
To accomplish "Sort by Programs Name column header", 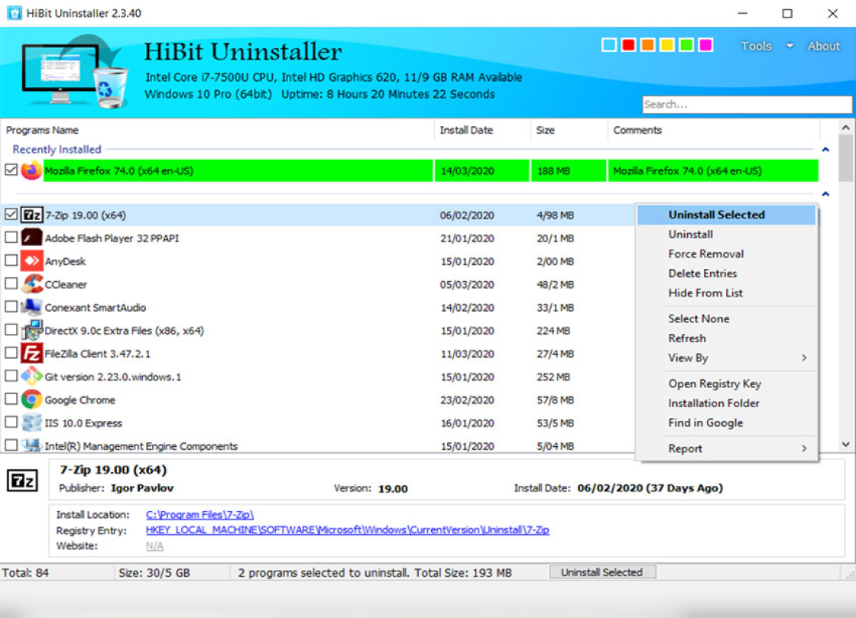I will [x=217, y=130].
